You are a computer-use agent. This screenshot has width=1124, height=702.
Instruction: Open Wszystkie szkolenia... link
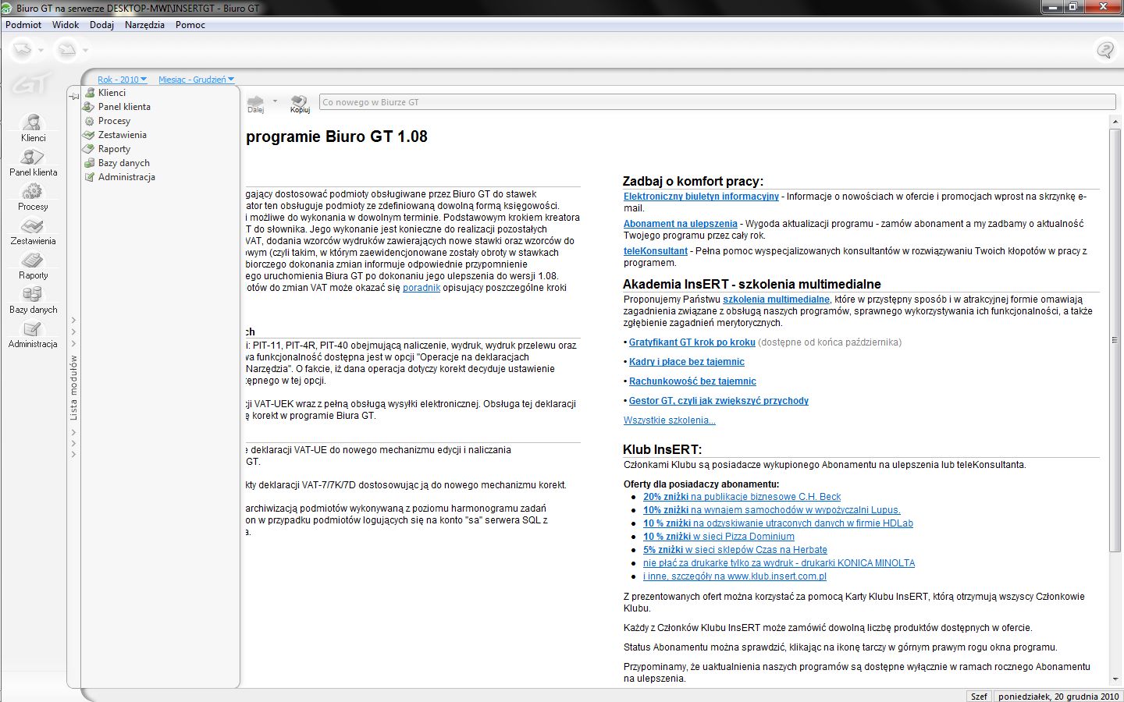[x=669, y=420]
